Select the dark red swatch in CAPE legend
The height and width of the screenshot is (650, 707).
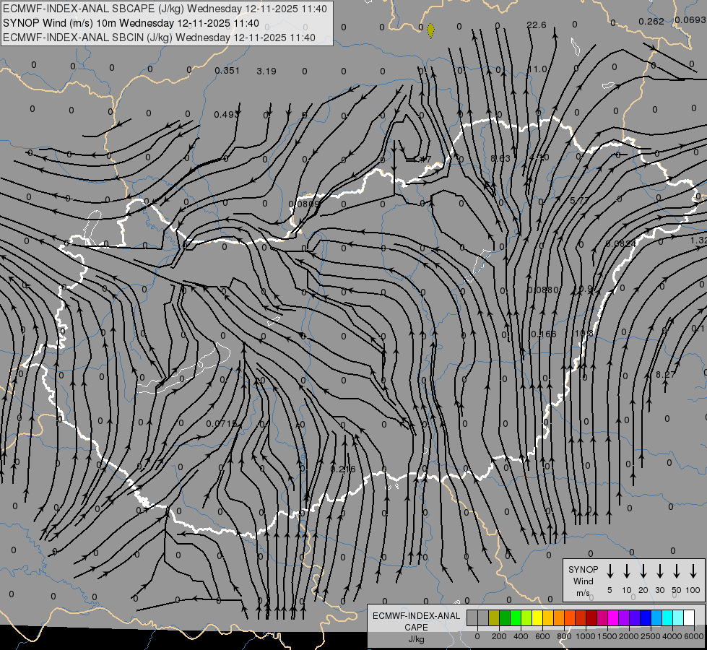591,617
